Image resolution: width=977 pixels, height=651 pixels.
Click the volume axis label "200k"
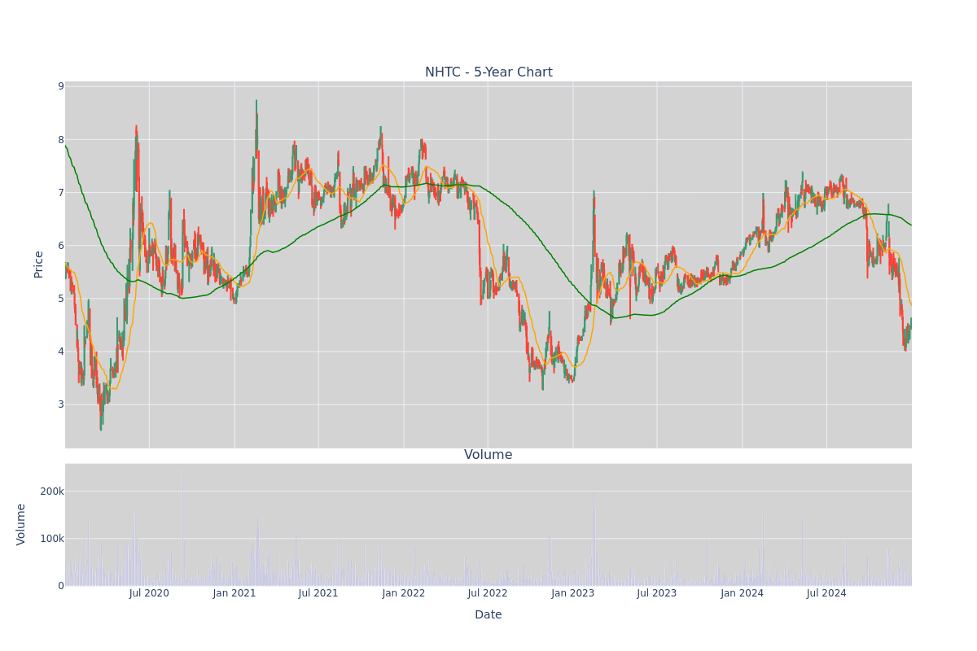click(52, 492)
